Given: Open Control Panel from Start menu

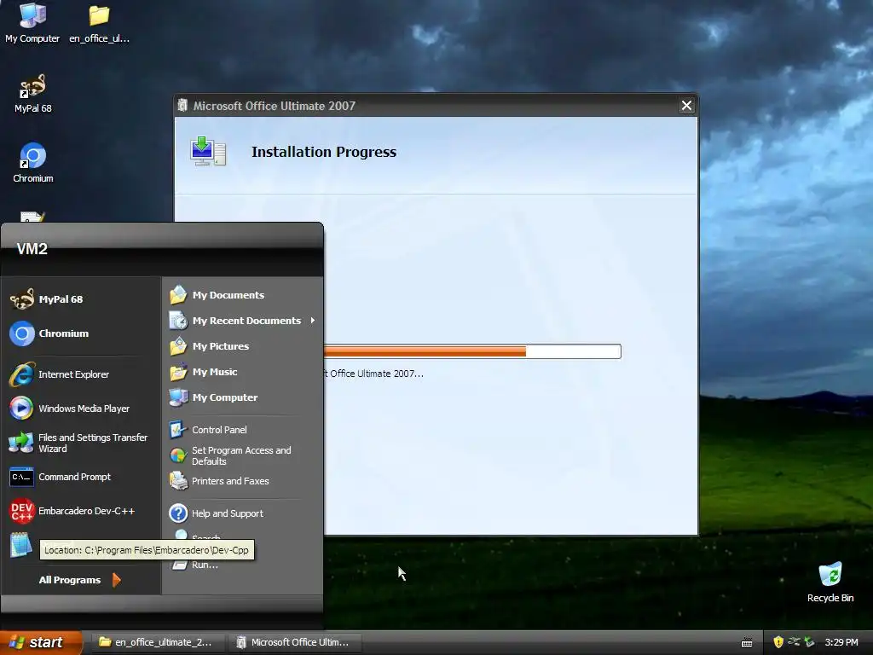Looking at the screenshot, I should pos(242,430).
